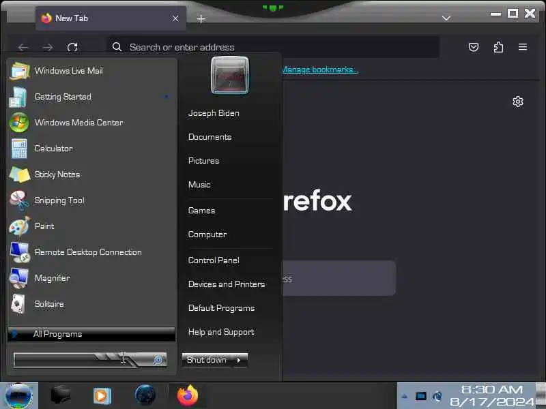Launch Sticky Notes icon
Screen dimensions: 546x409
20,175
